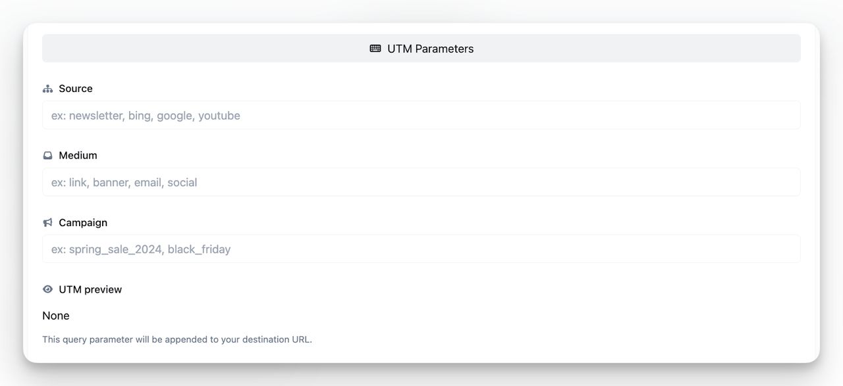
Task: Click the megaphone icon beside Campaign
Action: point(47,222)
